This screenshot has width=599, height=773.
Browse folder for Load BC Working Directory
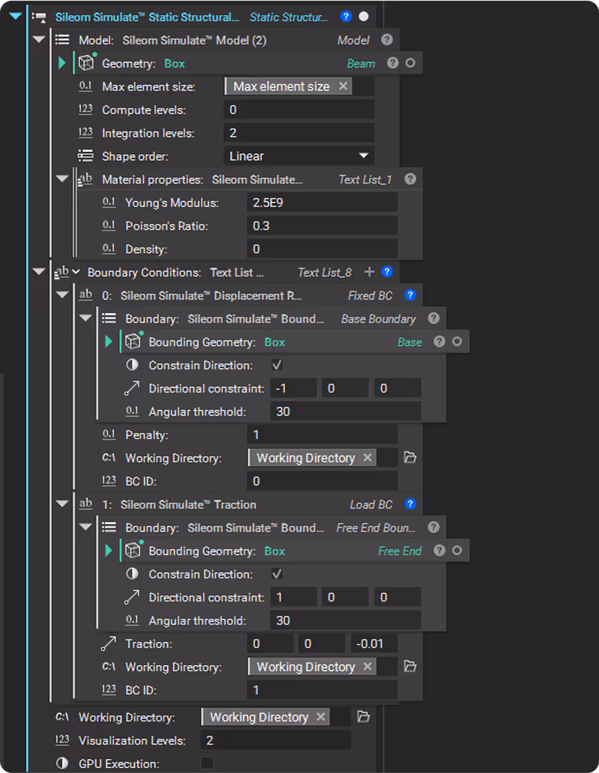(x=410, y=666)
